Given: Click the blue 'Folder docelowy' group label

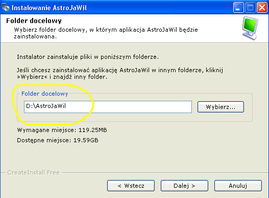Looking at the screenshot, I should pos(44,94).
